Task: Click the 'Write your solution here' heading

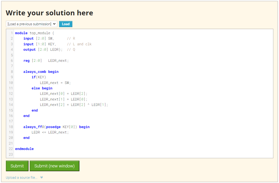Action: 49,13
